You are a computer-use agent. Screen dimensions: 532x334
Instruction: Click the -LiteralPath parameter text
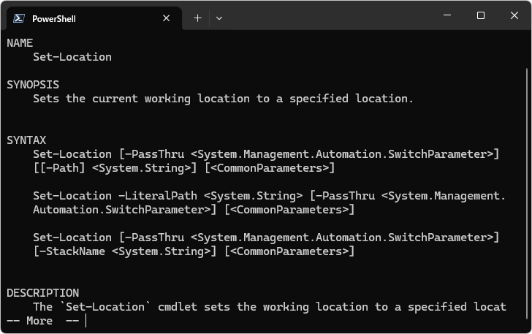click(158, 196)
